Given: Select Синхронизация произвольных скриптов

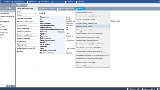Looking at the screenshot, I should tap(92, 51).
